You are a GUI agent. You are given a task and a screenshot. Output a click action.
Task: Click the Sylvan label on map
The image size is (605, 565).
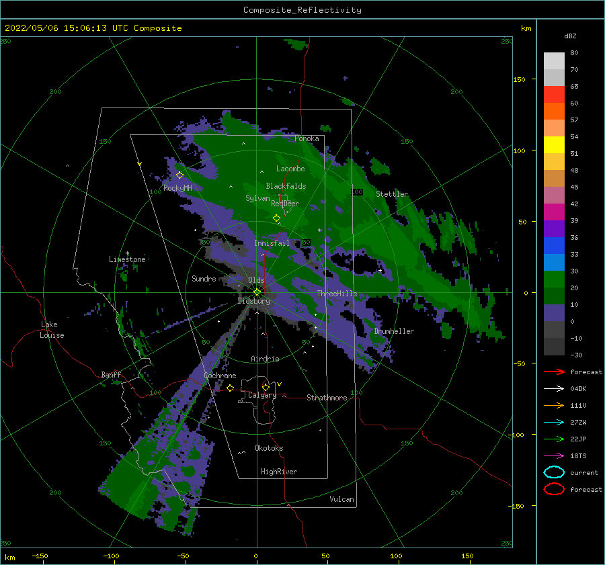click(x=257, y=198)
